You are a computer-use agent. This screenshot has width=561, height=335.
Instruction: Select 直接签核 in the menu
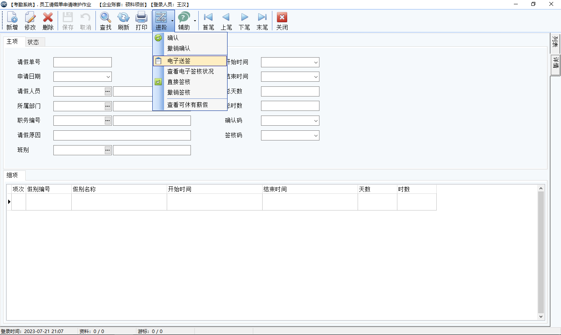click(x=190, y=82)
